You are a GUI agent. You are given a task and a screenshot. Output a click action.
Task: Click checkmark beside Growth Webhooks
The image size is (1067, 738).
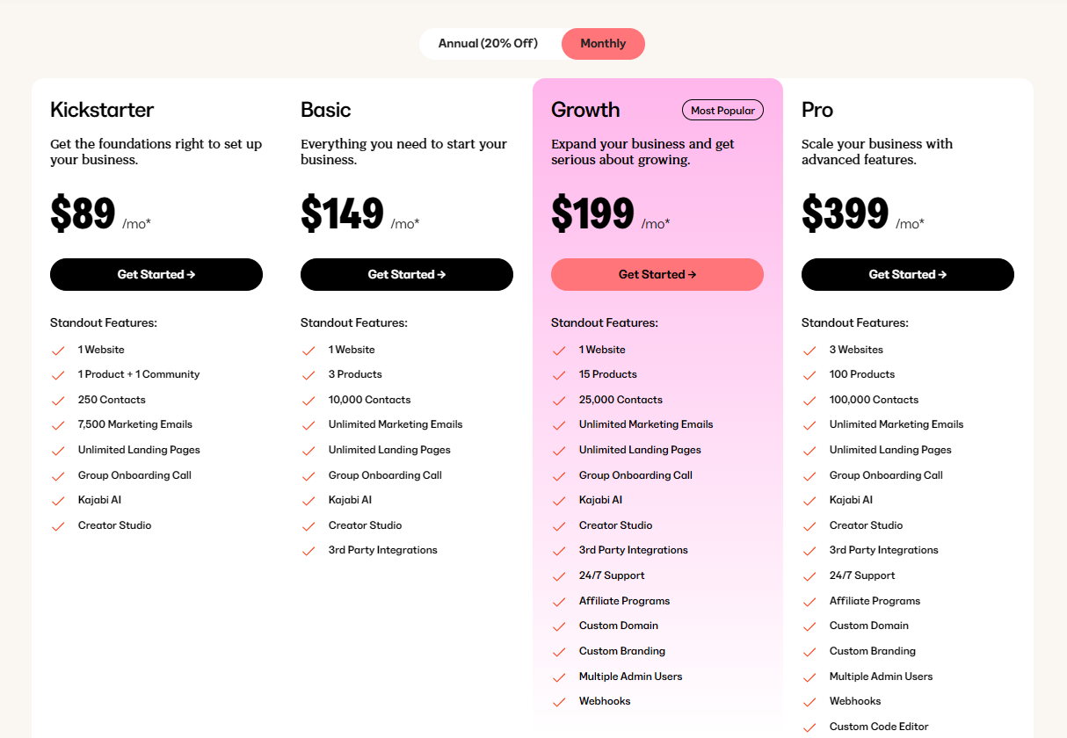tap(559, 702)
